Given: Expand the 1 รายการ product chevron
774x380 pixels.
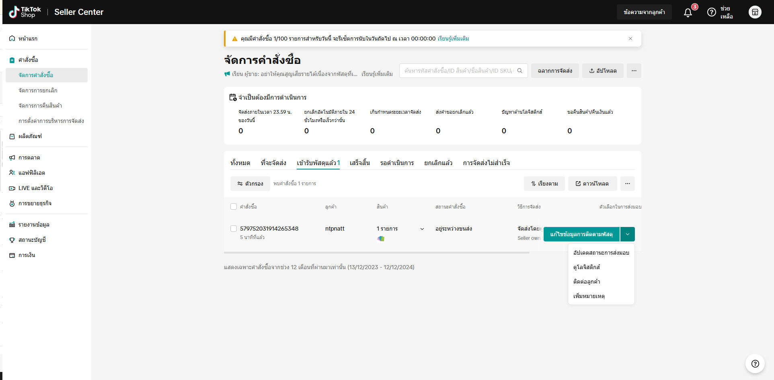Looking at the screenshot, I should click(x=422, y=229).
